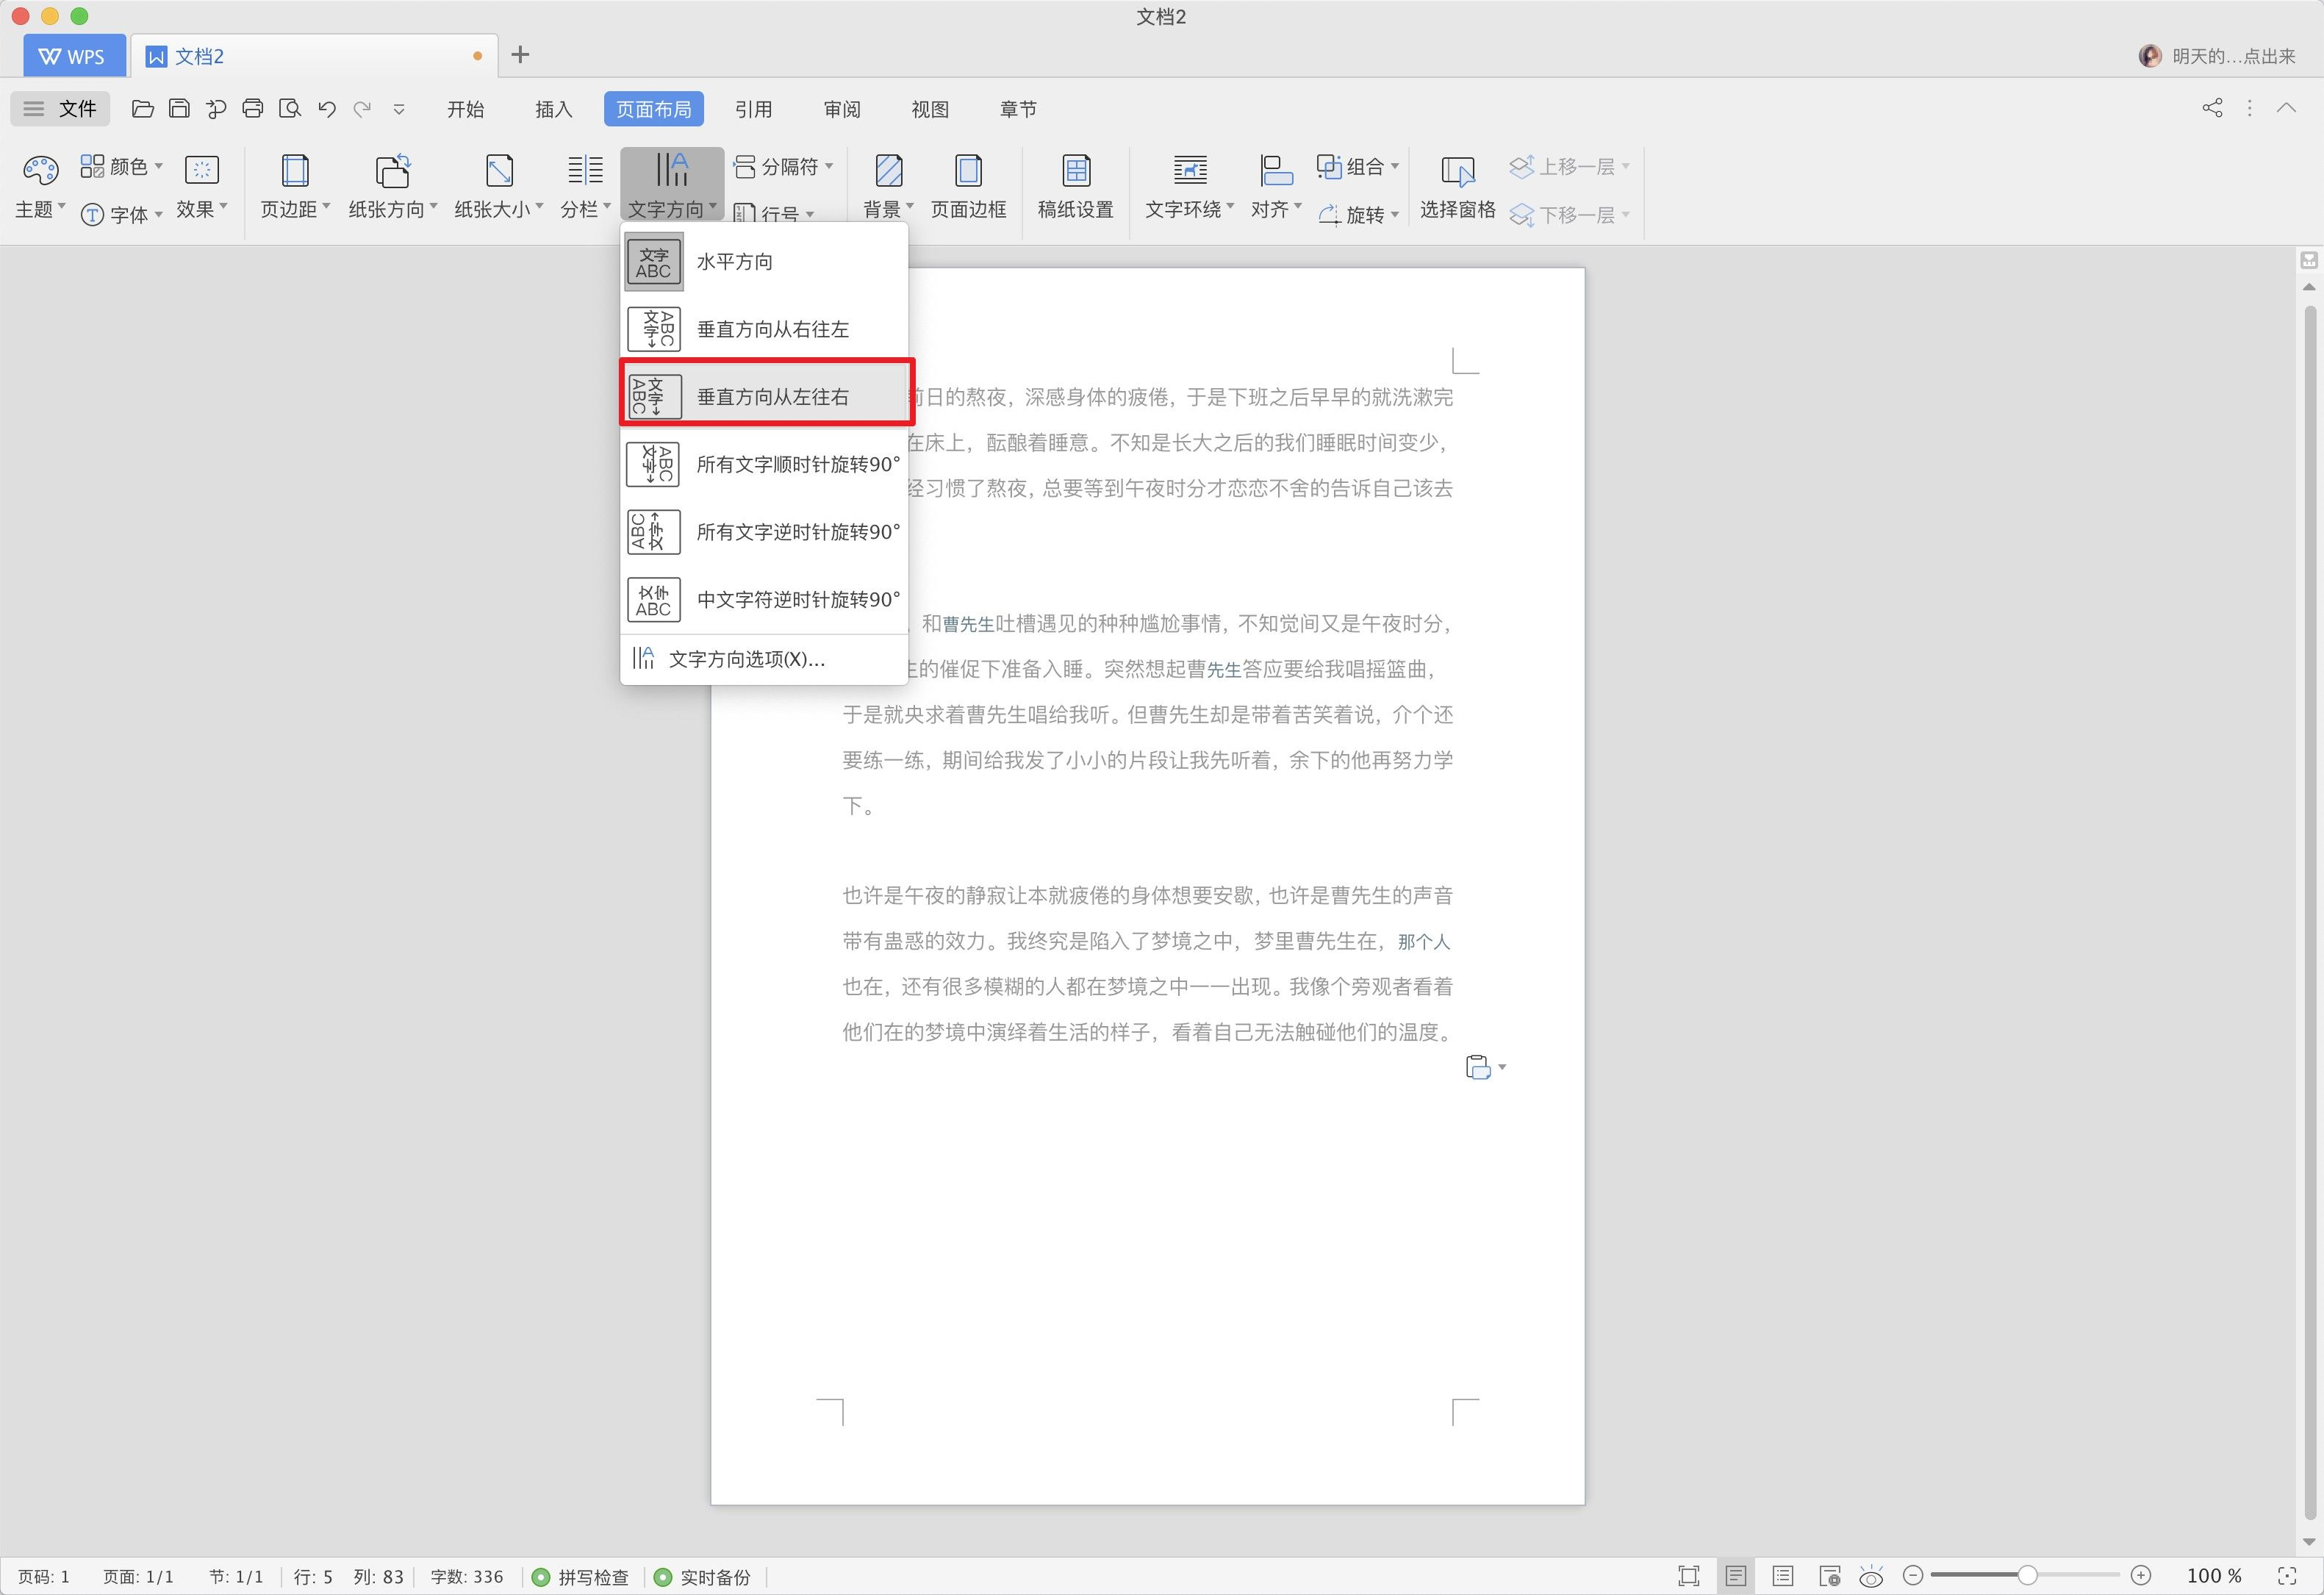Screen dimensions: 2324x1595
Task: Toggle real-time backup (实时备份) indicator
Action: tap(703, 1577)
